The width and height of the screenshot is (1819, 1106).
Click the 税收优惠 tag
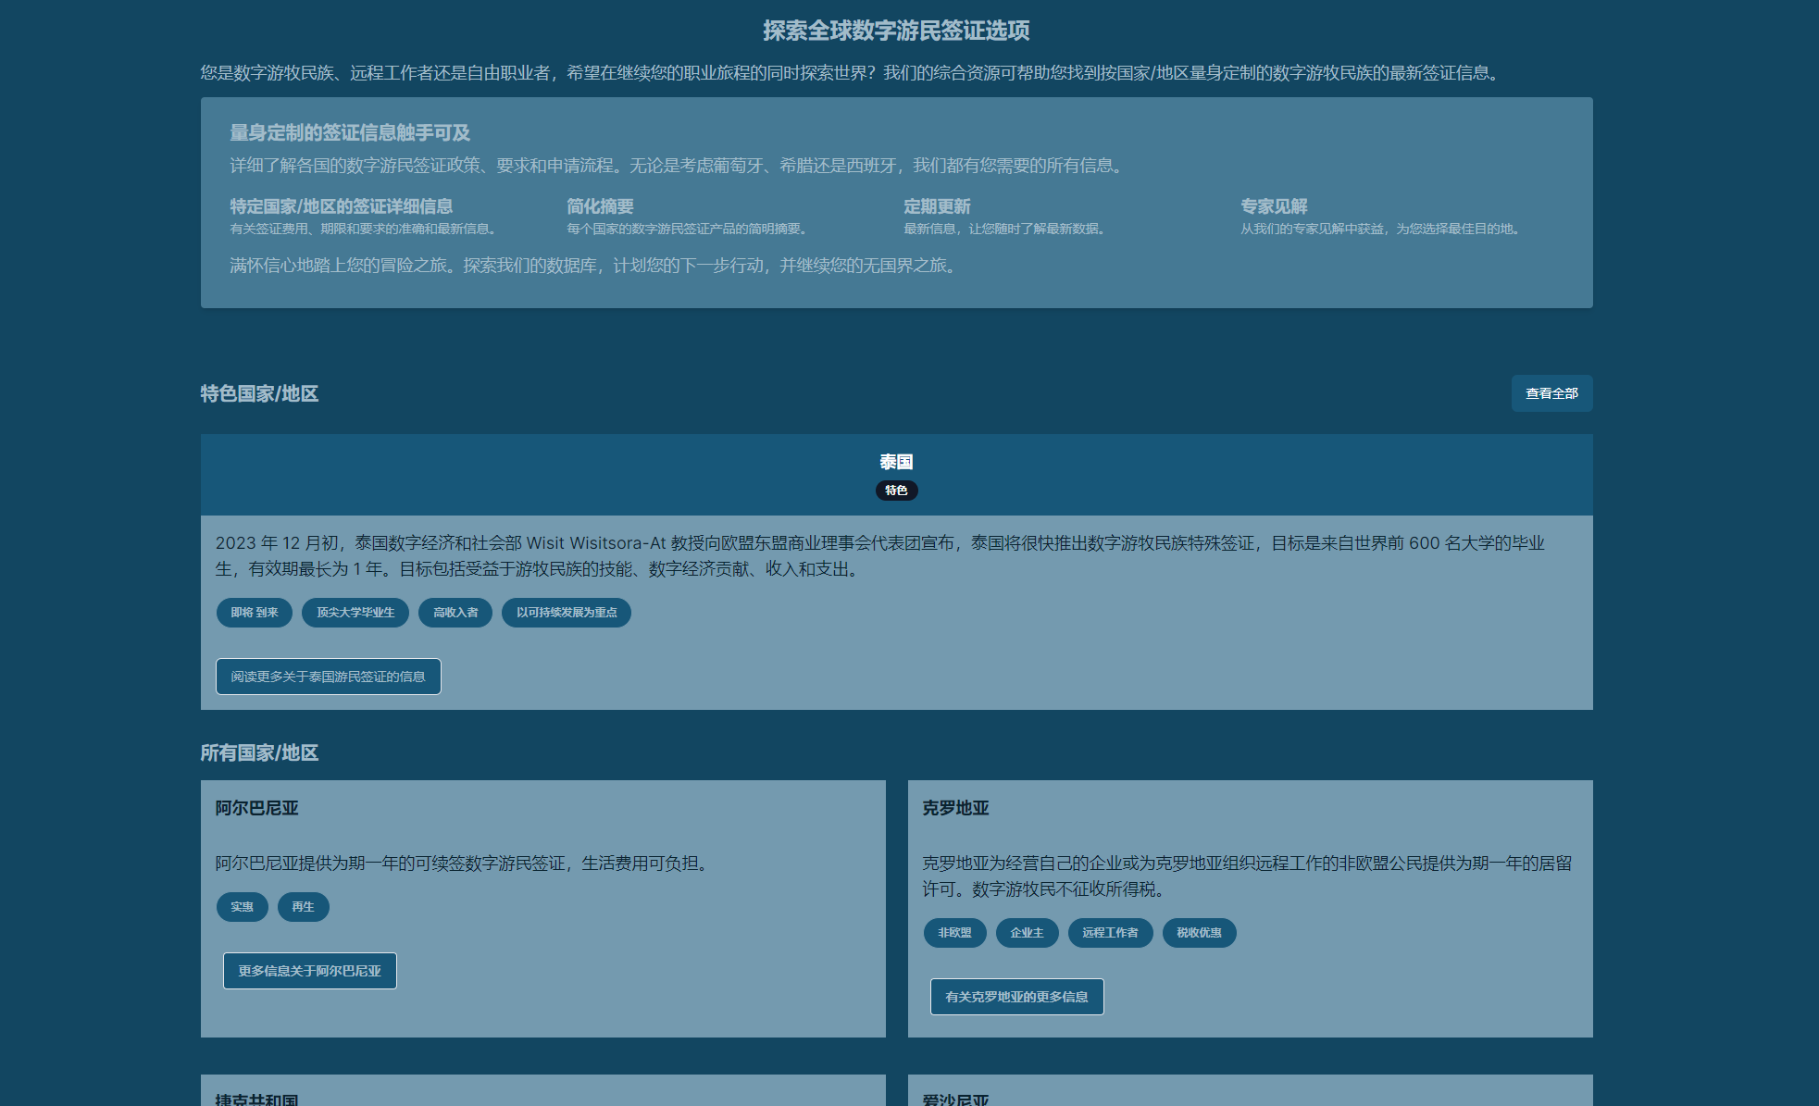click(x=1199, y=933)
